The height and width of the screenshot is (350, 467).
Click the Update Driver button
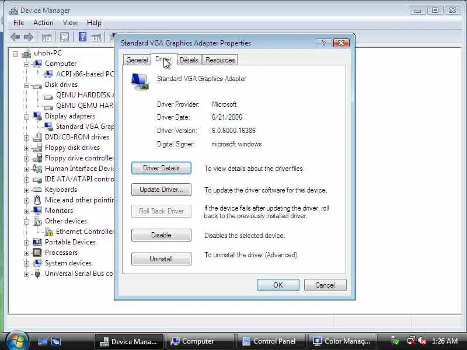161,190
